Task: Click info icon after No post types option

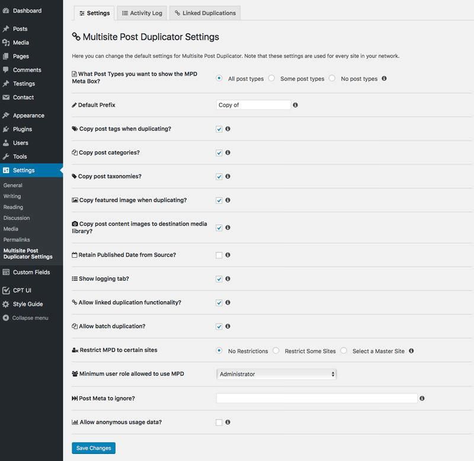Action: point(384,78)
